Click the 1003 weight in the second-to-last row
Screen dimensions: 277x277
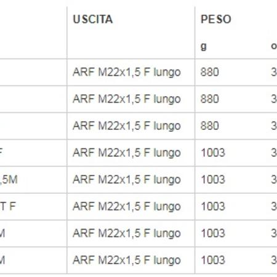[213, 233]
